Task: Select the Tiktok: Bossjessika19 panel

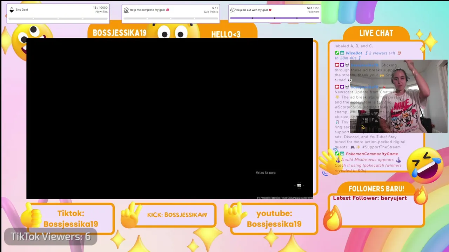Action: coord(71,218)
